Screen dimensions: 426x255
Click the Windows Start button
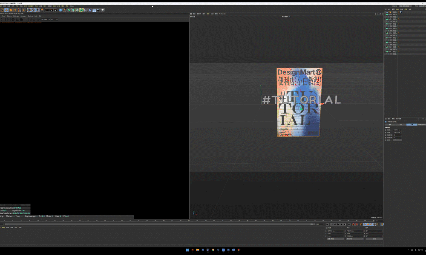(187, 250)
